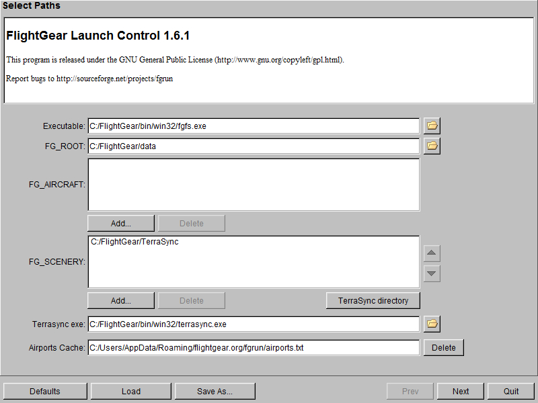
Task: Click the FG_ROOT label
Action: [x=65, y=146]
